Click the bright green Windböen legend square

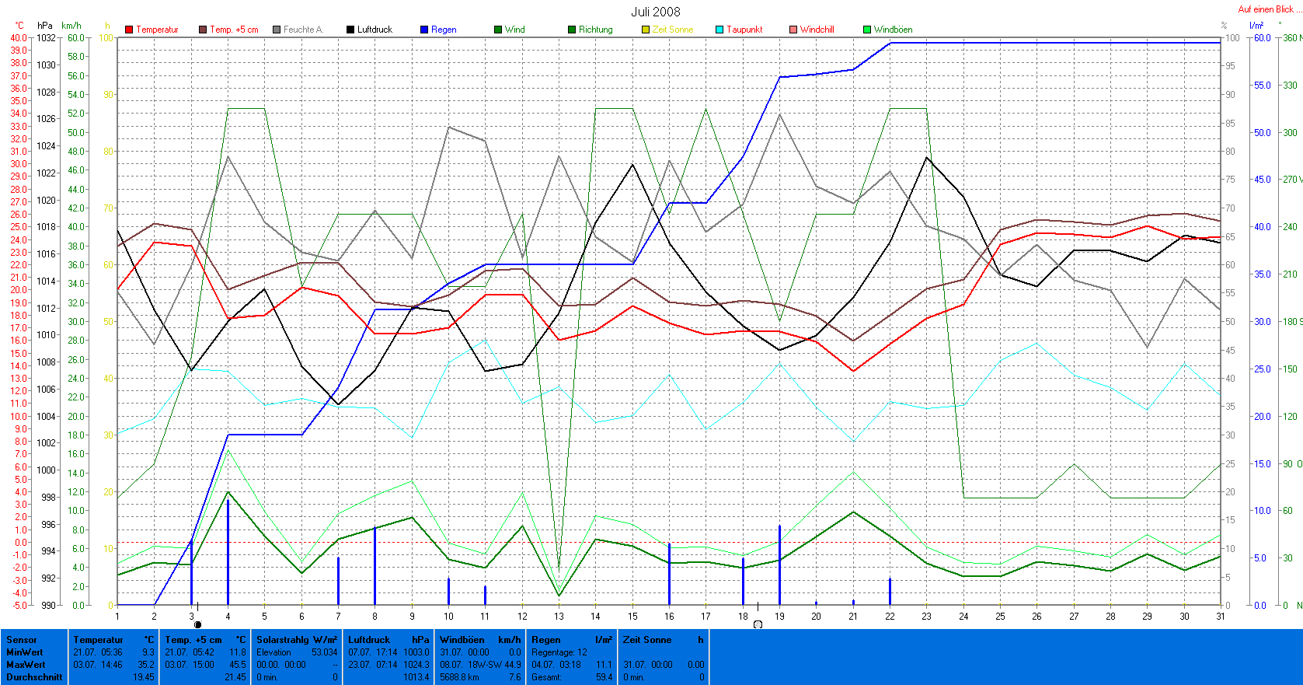tap(867, 30)
